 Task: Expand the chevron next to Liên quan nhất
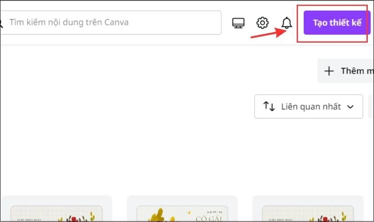pyautogui.click(x=350, y=107)
